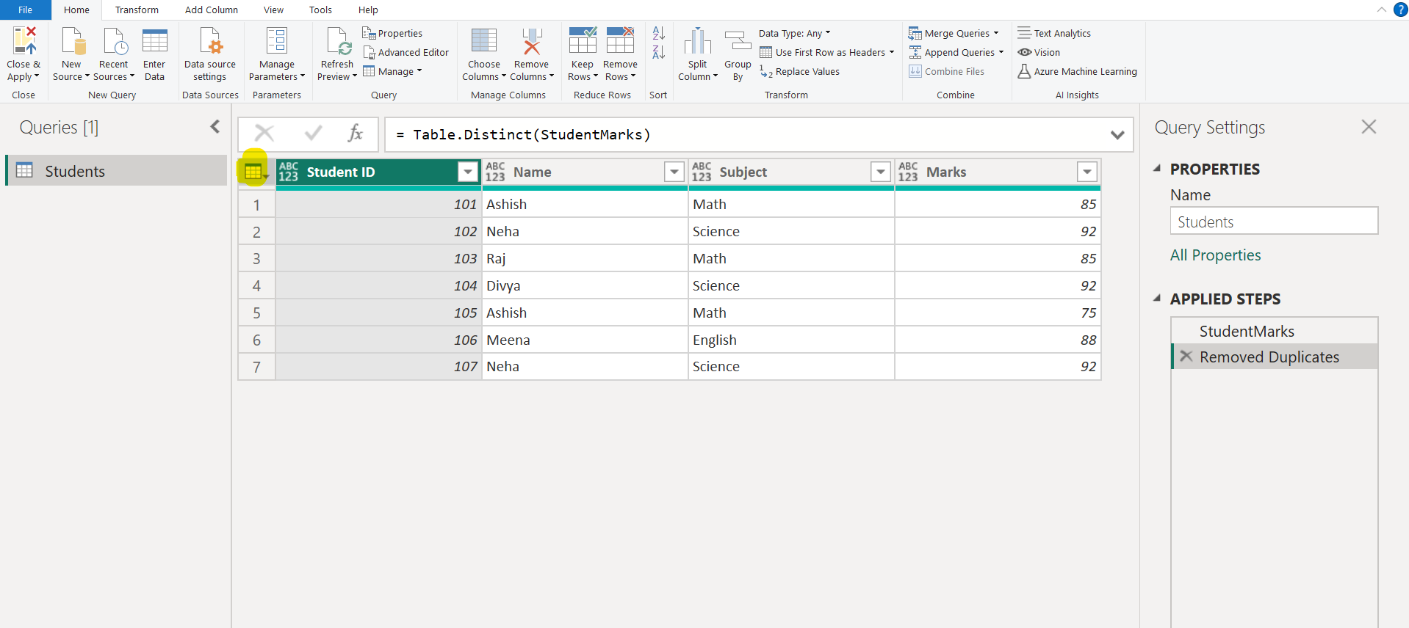This screenshot has height=628, width=1409.
Task: Click the Group By icon
Action: 738,42
